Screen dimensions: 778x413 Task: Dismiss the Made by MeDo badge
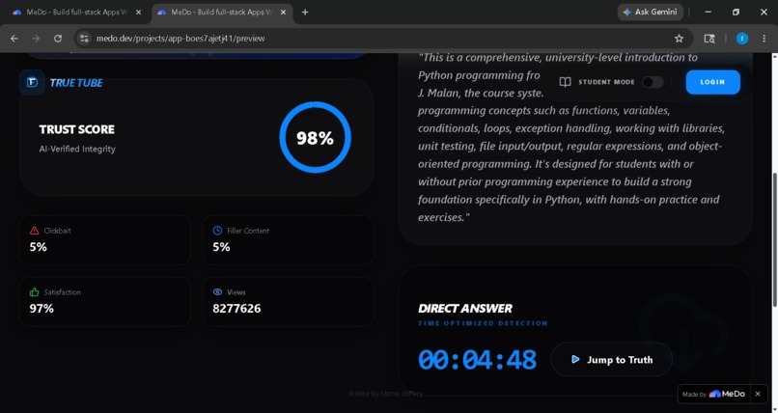coord(758,394)
